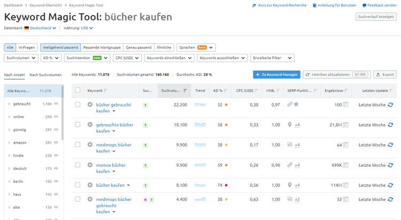The width and height of the screenshot is (401, 220).
Task: Refresh metrics for 'momox bücher kaufen' row
Action: tap(390, 165)
